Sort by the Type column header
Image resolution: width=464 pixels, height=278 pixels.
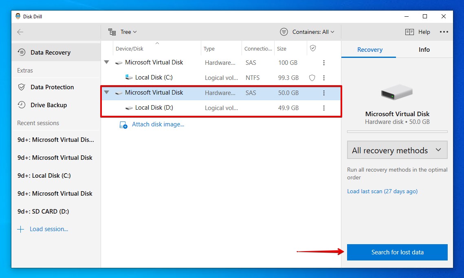(x=209, y=49)
